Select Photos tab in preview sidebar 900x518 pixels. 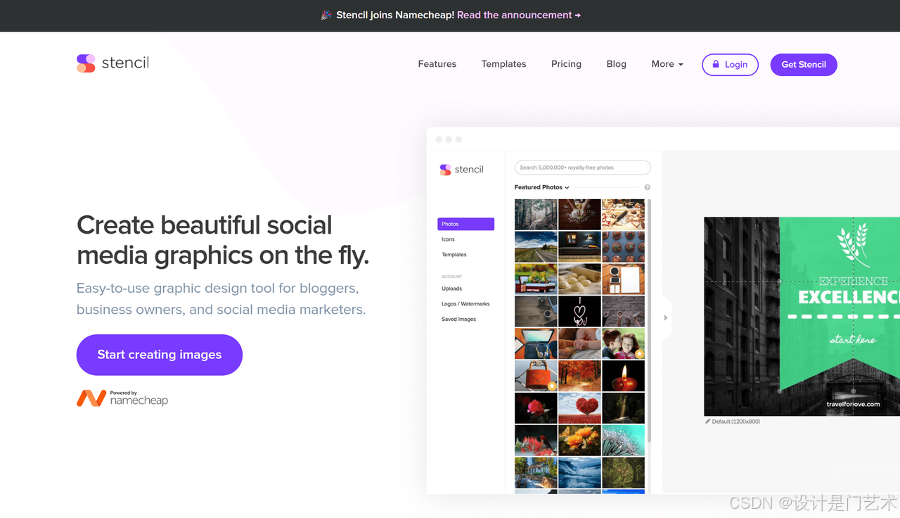pyautogui.click(x=465, y=224)
